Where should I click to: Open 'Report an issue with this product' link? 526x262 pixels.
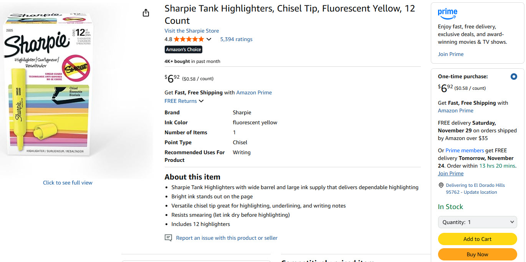[x=227, y=238]
